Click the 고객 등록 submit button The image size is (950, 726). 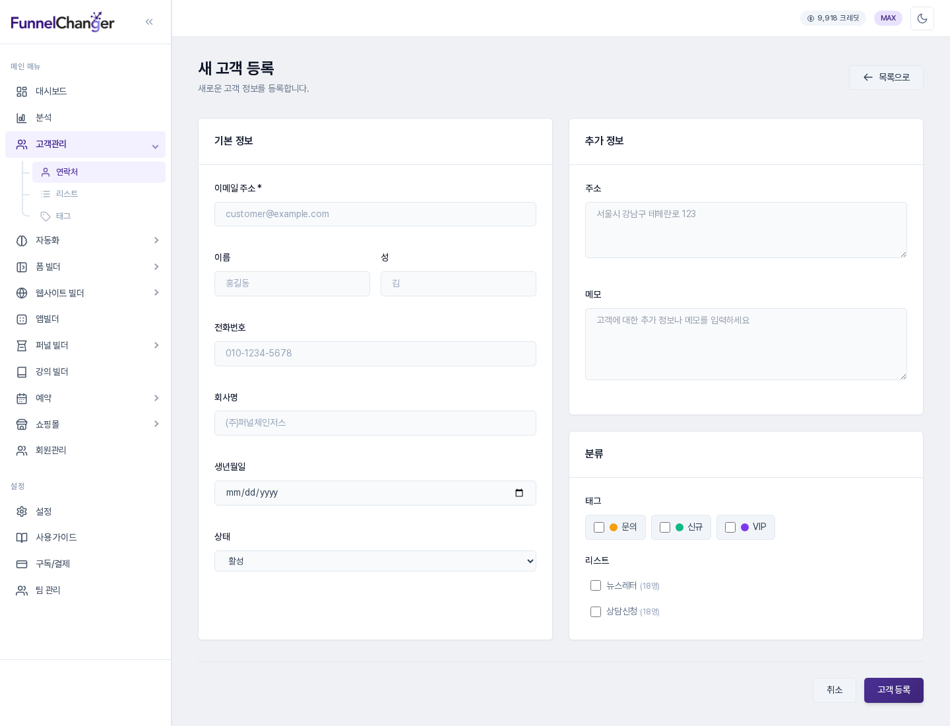(x=894, y=690)
